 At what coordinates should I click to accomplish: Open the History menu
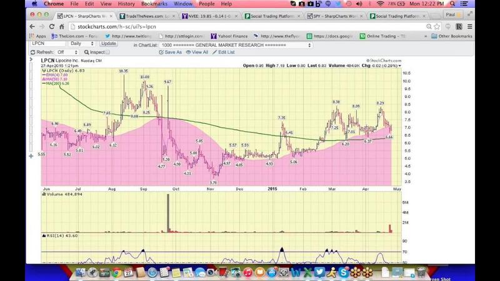coord(126,4)
